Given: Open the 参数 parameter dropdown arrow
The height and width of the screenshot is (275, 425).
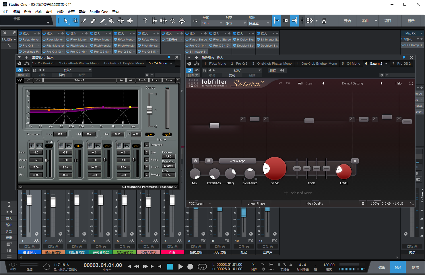Looking at the screenshot, I should (48, 22).
